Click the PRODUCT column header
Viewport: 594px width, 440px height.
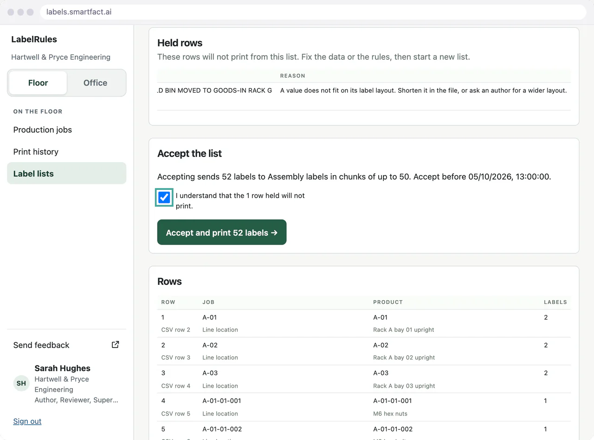(x=388, y=302)
